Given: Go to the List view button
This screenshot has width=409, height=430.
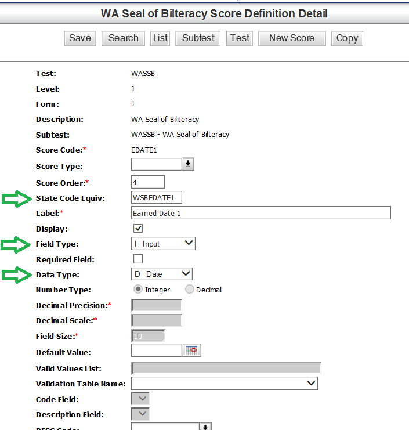Looking at the screenshot, I should tap(160, 38).
